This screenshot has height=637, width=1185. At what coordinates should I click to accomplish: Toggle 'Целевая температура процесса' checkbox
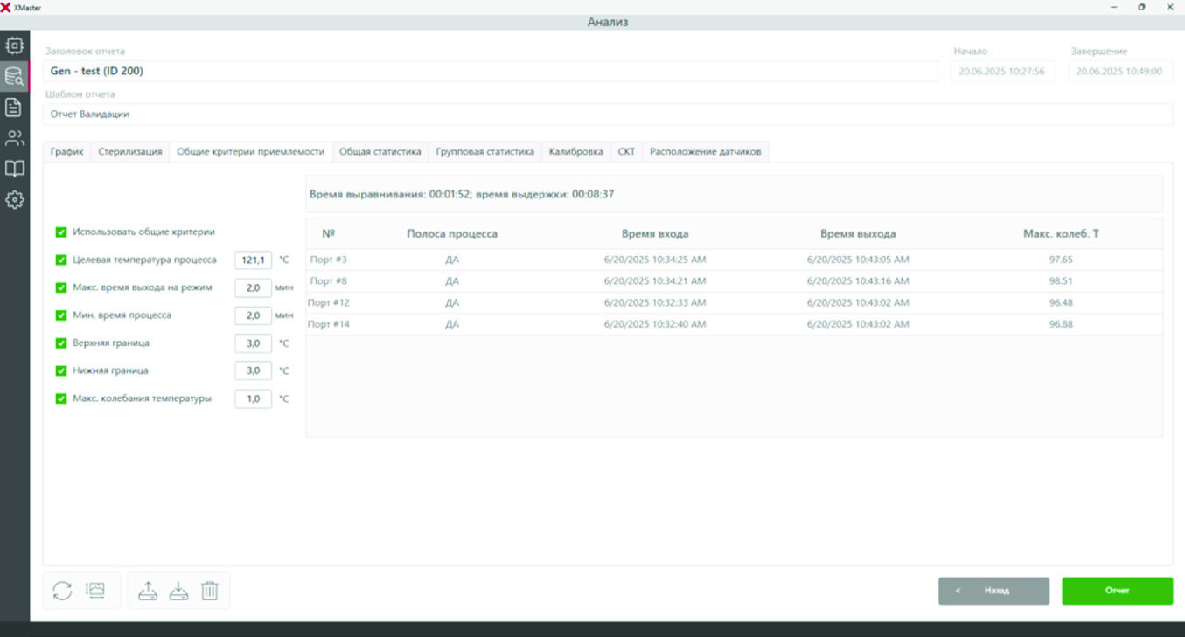pyautogui.click(x=61, y=260)
